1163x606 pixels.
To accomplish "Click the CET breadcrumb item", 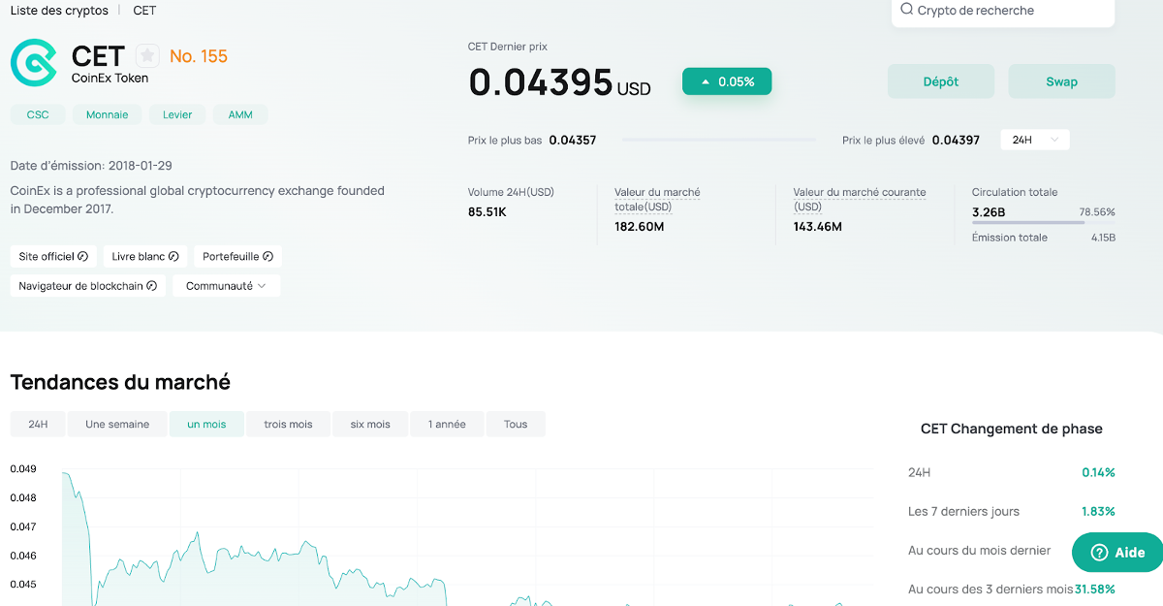I will pyautogui.click(x=144, y=11).
